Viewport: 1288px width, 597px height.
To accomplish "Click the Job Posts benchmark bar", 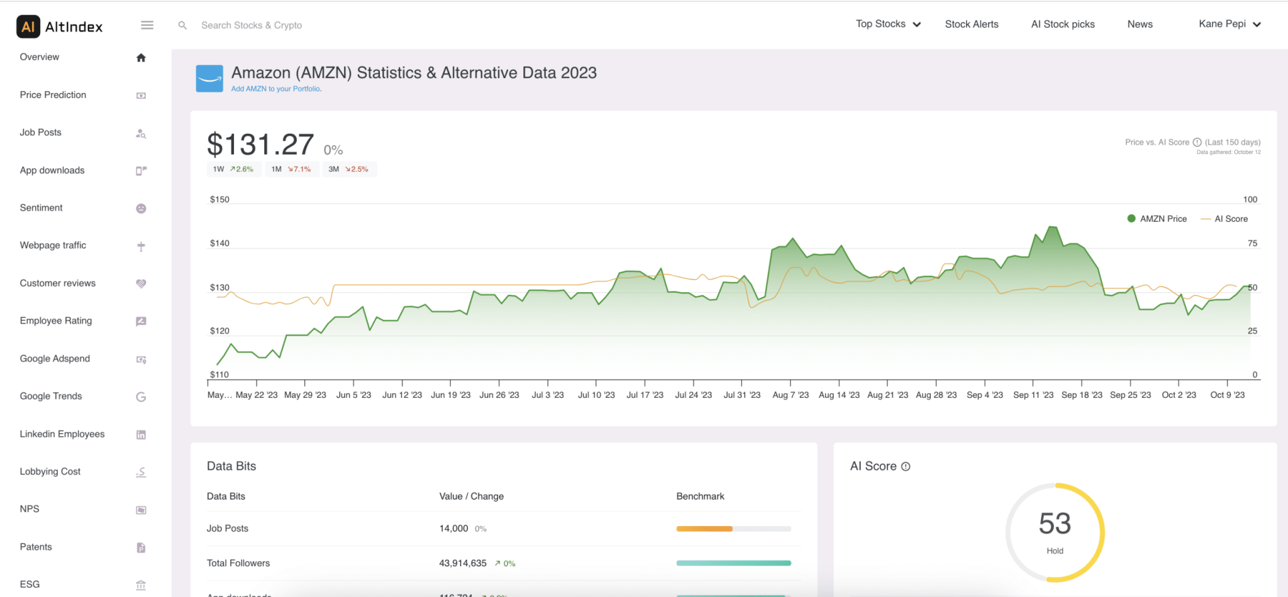I will click(733, 529).
